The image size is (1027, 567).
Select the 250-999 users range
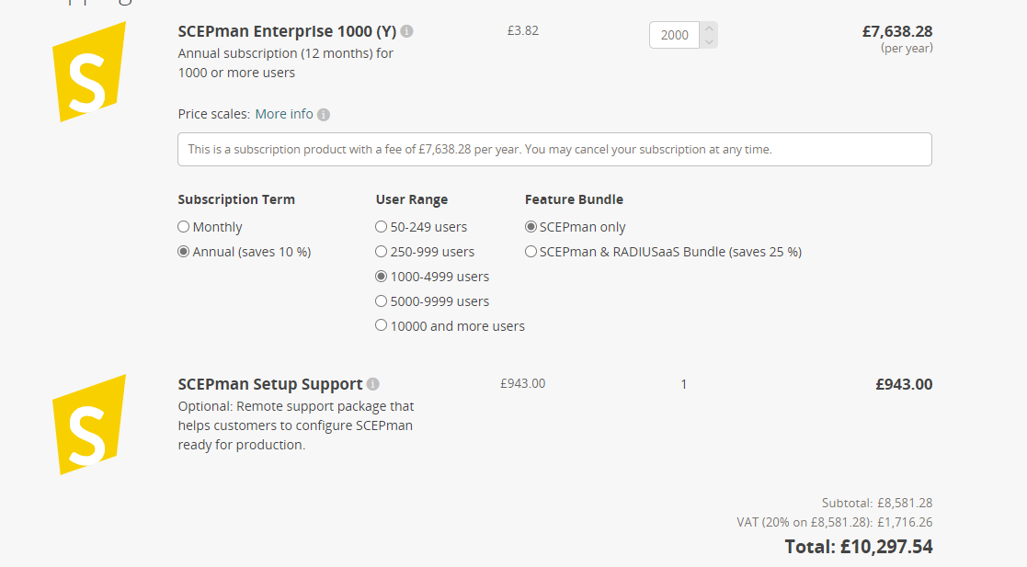pos(381,251)
